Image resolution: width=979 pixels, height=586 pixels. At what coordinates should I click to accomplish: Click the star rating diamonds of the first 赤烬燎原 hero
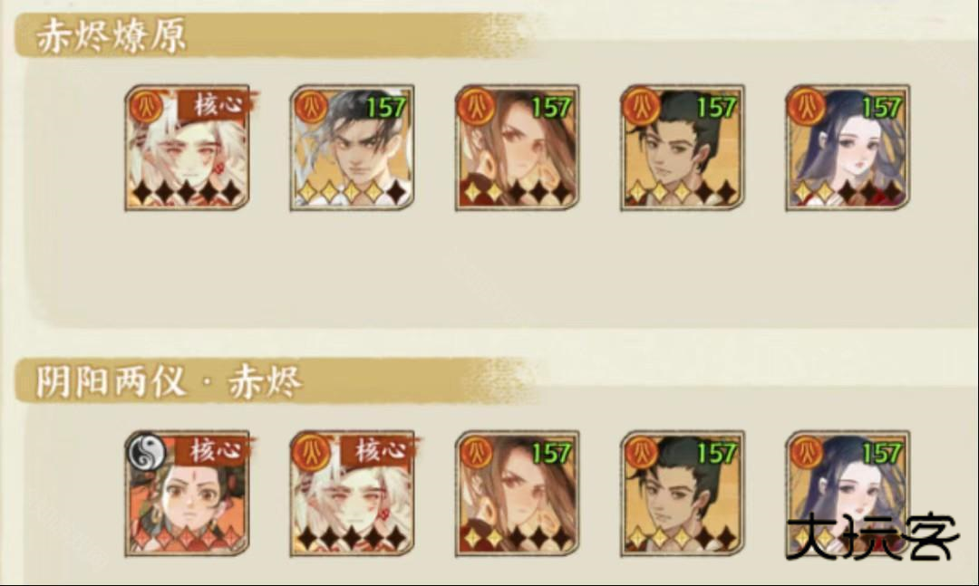tap(188, 192)
